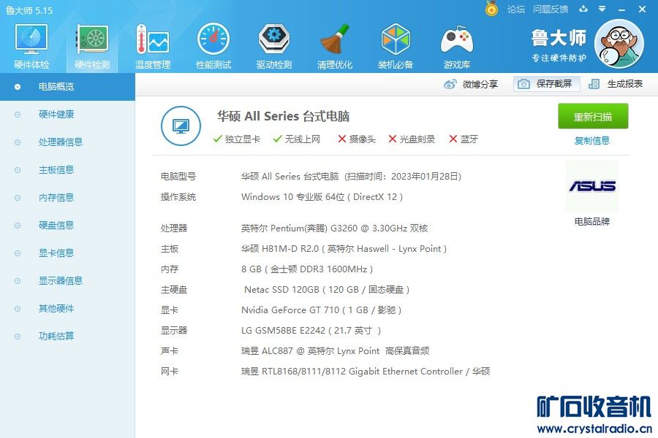658x438 pixels.
Task: Click the camera icon for screenshot
Action: tap(523, 84)
